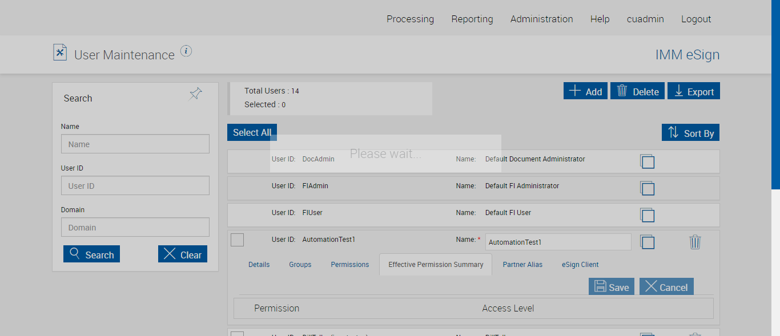Click Select All users

click(x=252, y=132)
